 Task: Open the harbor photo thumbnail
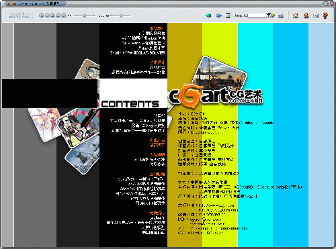pos(220,72)
